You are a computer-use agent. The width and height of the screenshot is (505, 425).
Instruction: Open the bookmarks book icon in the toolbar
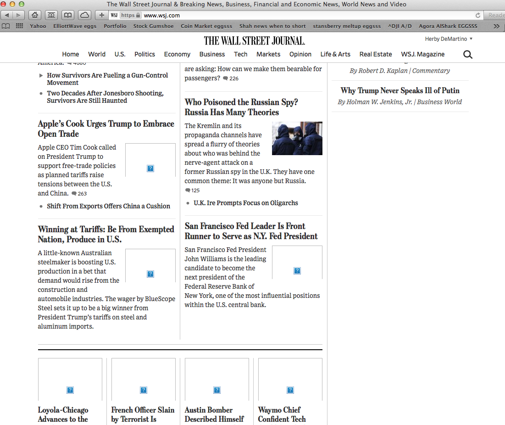pyautogui.click(x=67, y=15)
